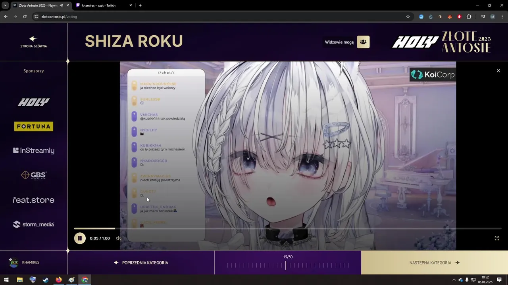
Task: Open the inStreamly sponsor logo
Action: pos(34,150)
